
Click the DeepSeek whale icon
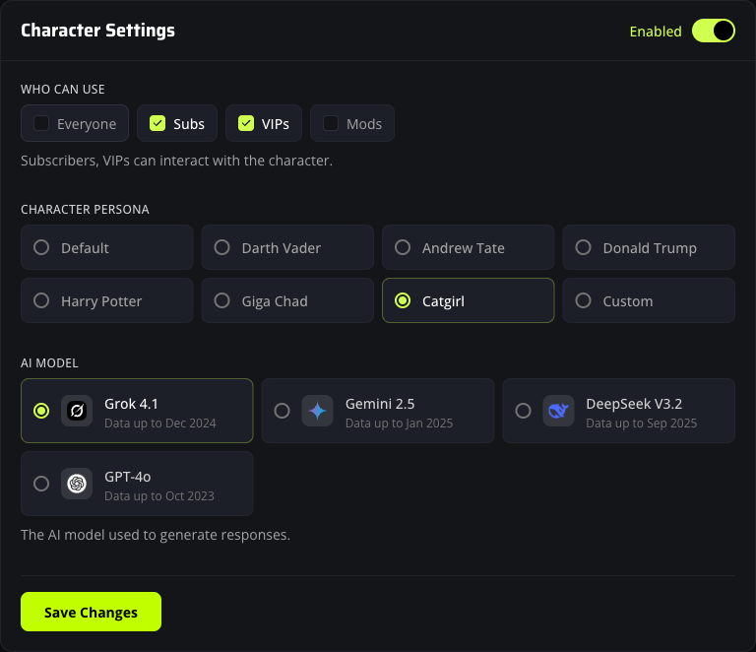tap(558, 411)
